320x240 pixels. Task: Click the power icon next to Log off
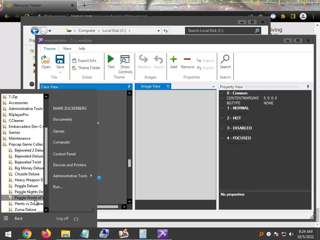pyautogui.click(x=76, y=219)
